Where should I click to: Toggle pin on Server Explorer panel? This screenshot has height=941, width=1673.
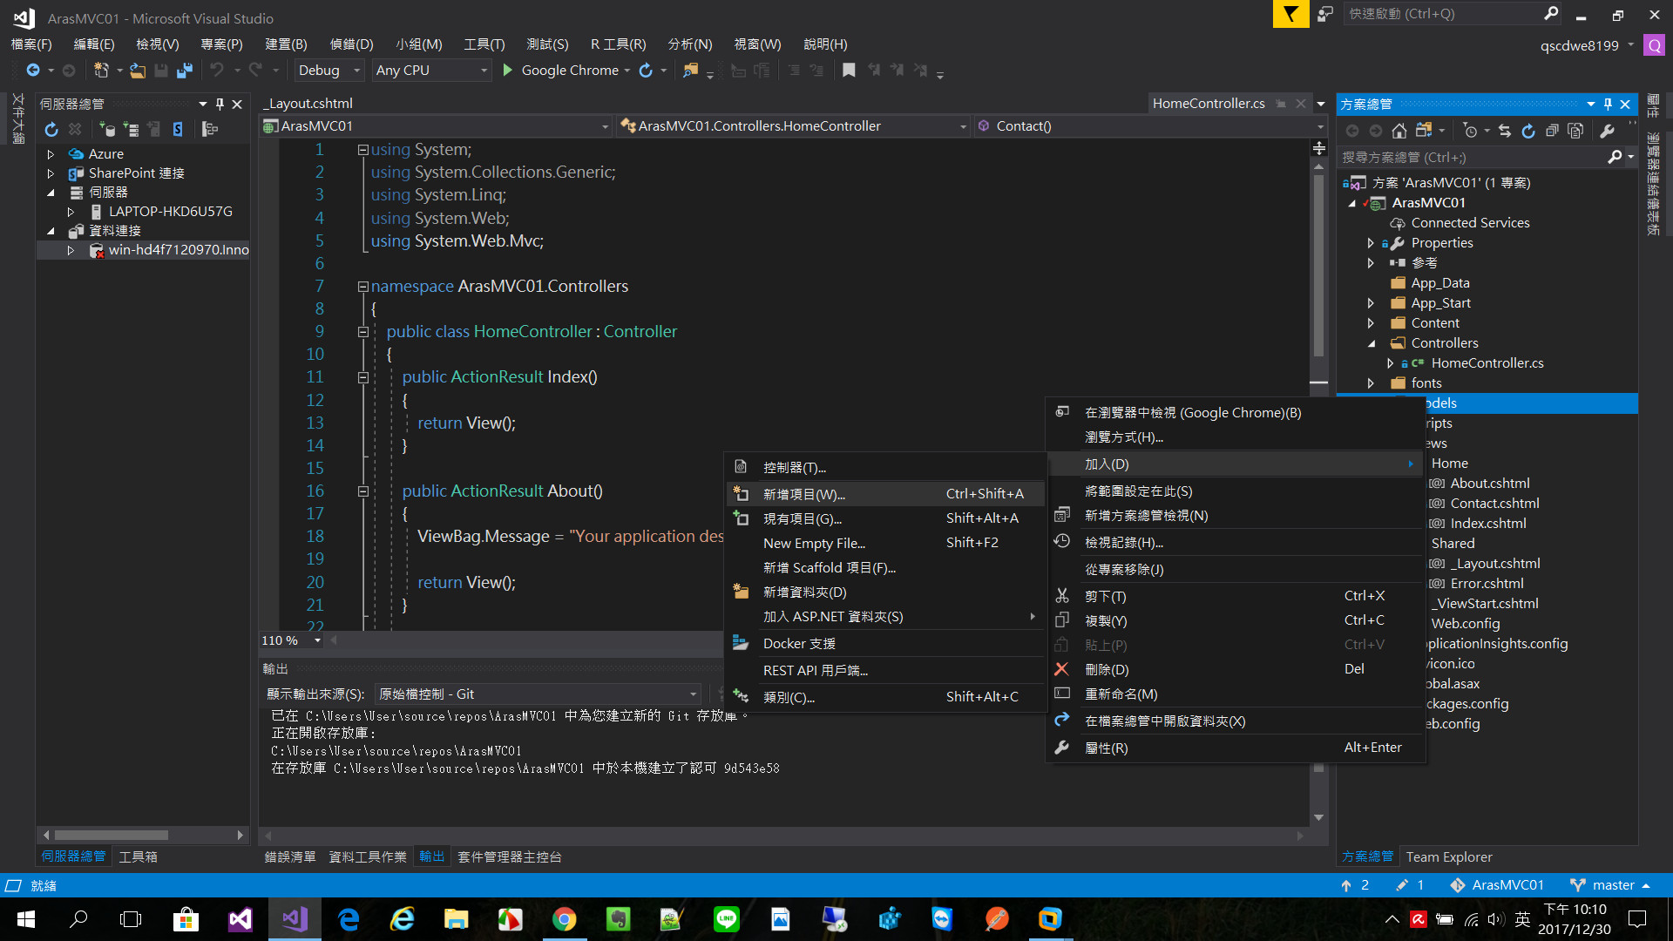pos(220,104)
